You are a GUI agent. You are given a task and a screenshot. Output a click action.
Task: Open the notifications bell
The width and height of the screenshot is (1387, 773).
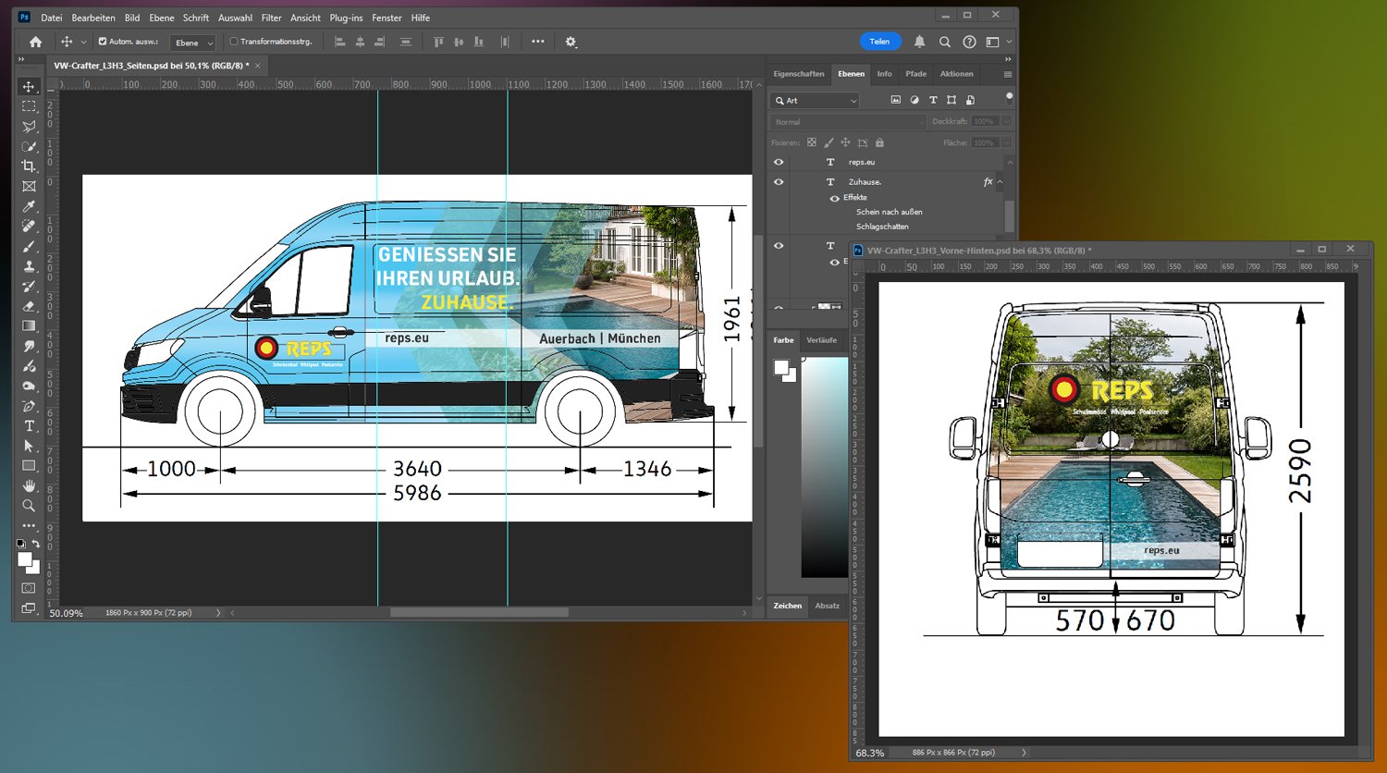click(x=919, y=42)
